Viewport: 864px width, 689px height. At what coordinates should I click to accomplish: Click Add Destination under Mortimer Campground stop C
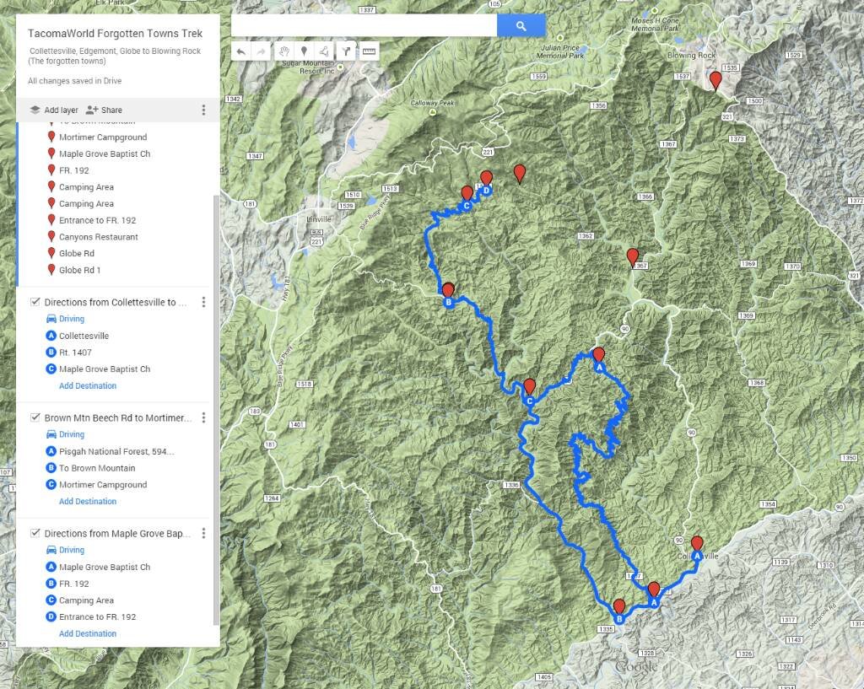[88, 501]
